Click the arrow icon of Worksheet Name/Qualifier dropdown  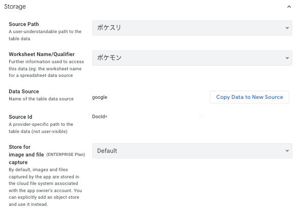point(287,58)
